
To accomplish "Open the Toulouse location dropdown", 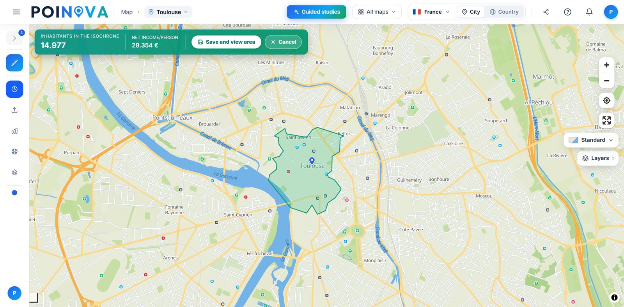I will [168, 12].
